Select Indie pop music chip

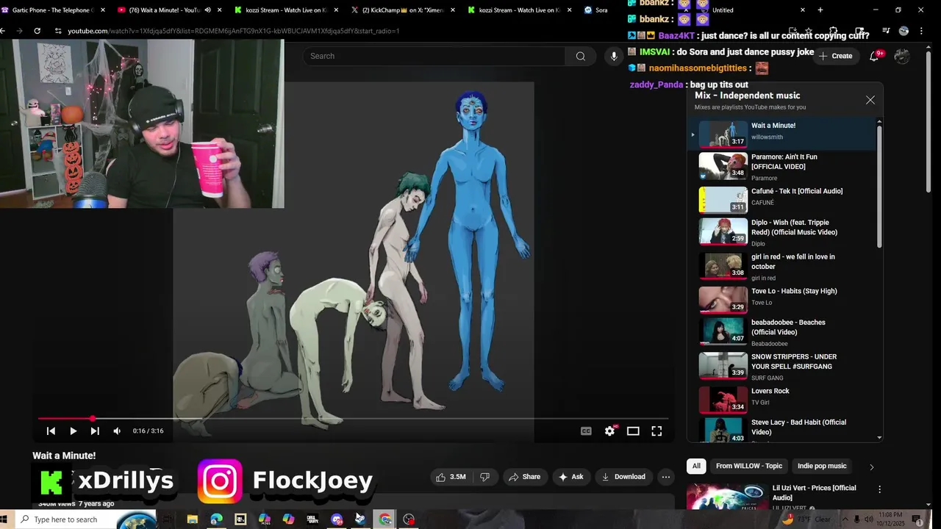coord(822,466)
